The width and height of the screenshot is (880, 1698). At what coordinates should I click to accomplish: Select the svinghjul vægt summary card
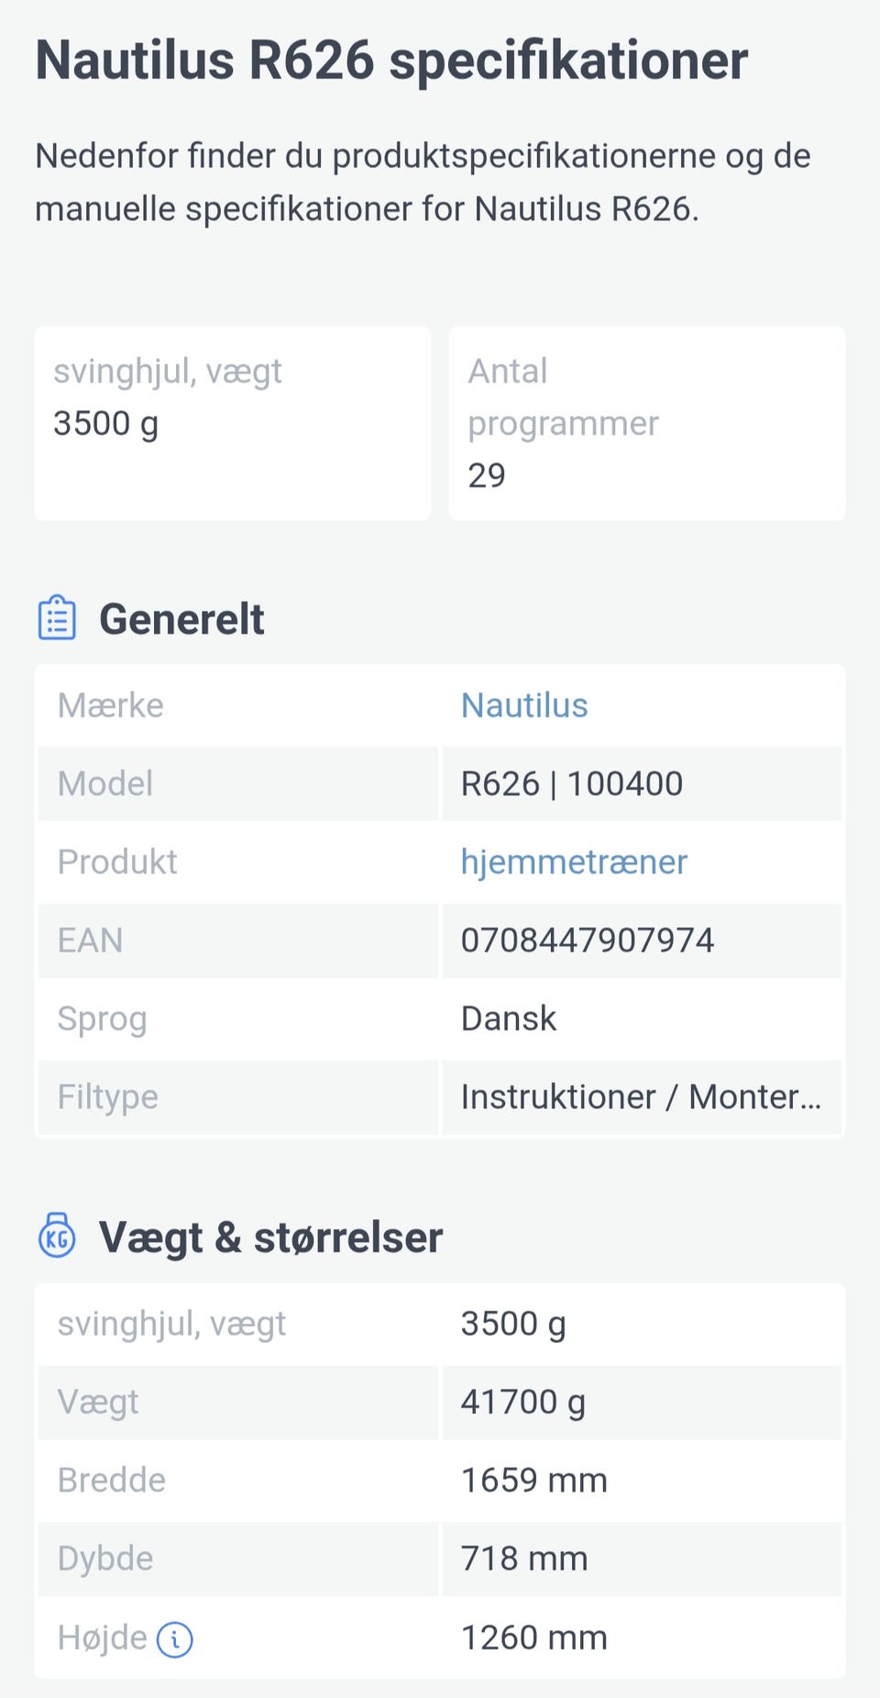click(233, 424)
